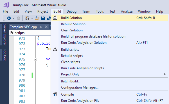The height and width of the screenshot is (104, 169).
Task: Open the Server Explorer side panel
Action: point(4,34)
